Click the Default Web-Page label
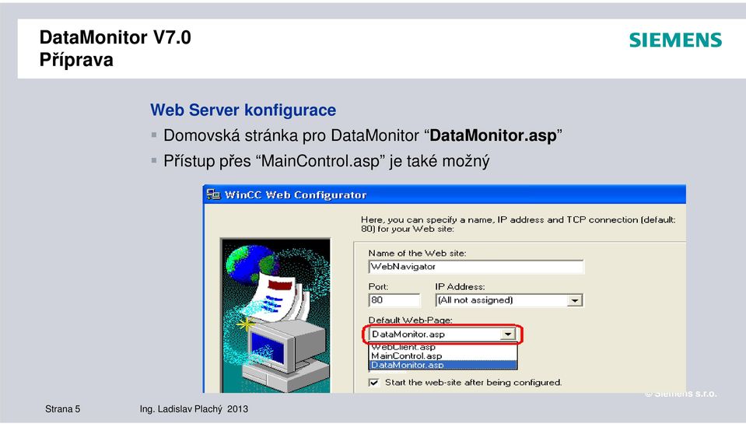746x424 pixels. pos(411,320)
